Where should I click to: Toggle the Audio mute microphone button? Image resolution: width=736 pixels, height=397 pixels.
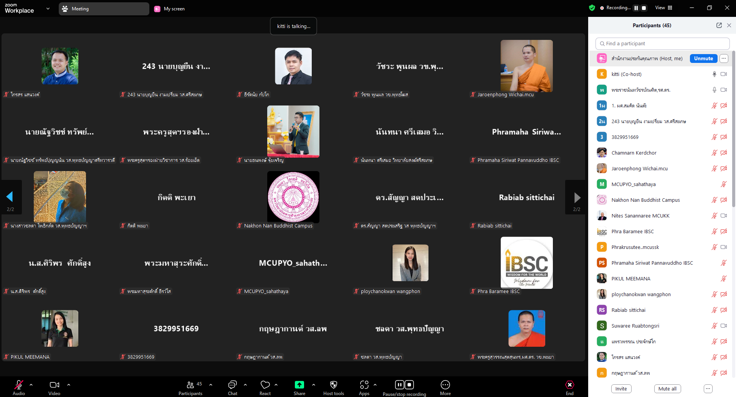click(x=18, y=385)
